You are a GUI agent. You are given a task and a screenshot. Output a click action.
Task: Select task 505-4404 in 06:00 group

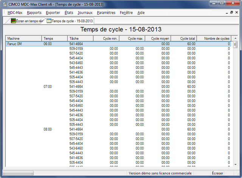click(76, 77)
